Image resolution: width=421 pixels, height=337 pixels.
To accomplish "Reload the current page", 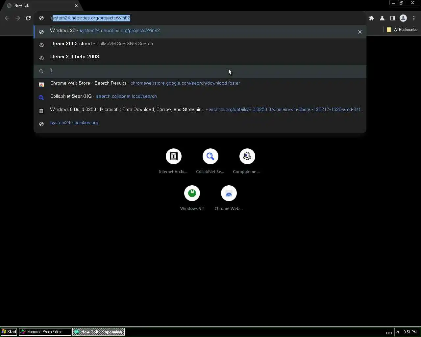I will pos(28,18).
